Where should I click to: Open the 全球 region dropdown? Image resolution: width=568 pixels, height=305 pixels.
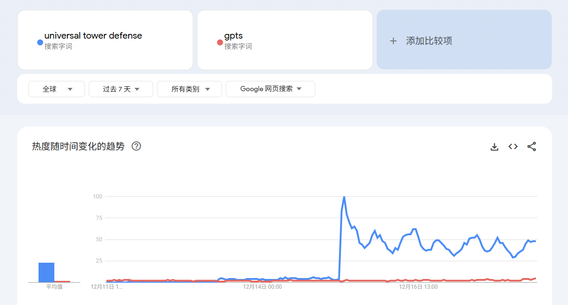(57, 89)
